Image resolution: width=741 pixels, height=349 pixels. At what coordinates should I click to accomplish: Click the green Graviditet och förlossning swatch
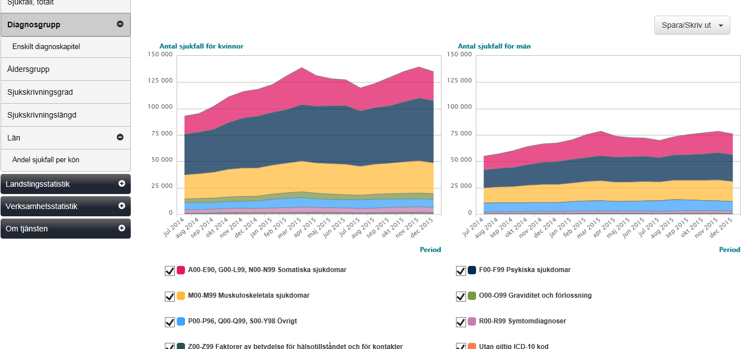click(472, 295)
